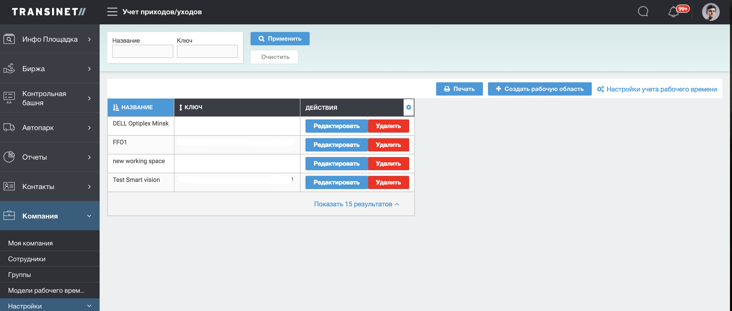
Task: Click the Отчеты pie chart icon
Action: [9, 157]
